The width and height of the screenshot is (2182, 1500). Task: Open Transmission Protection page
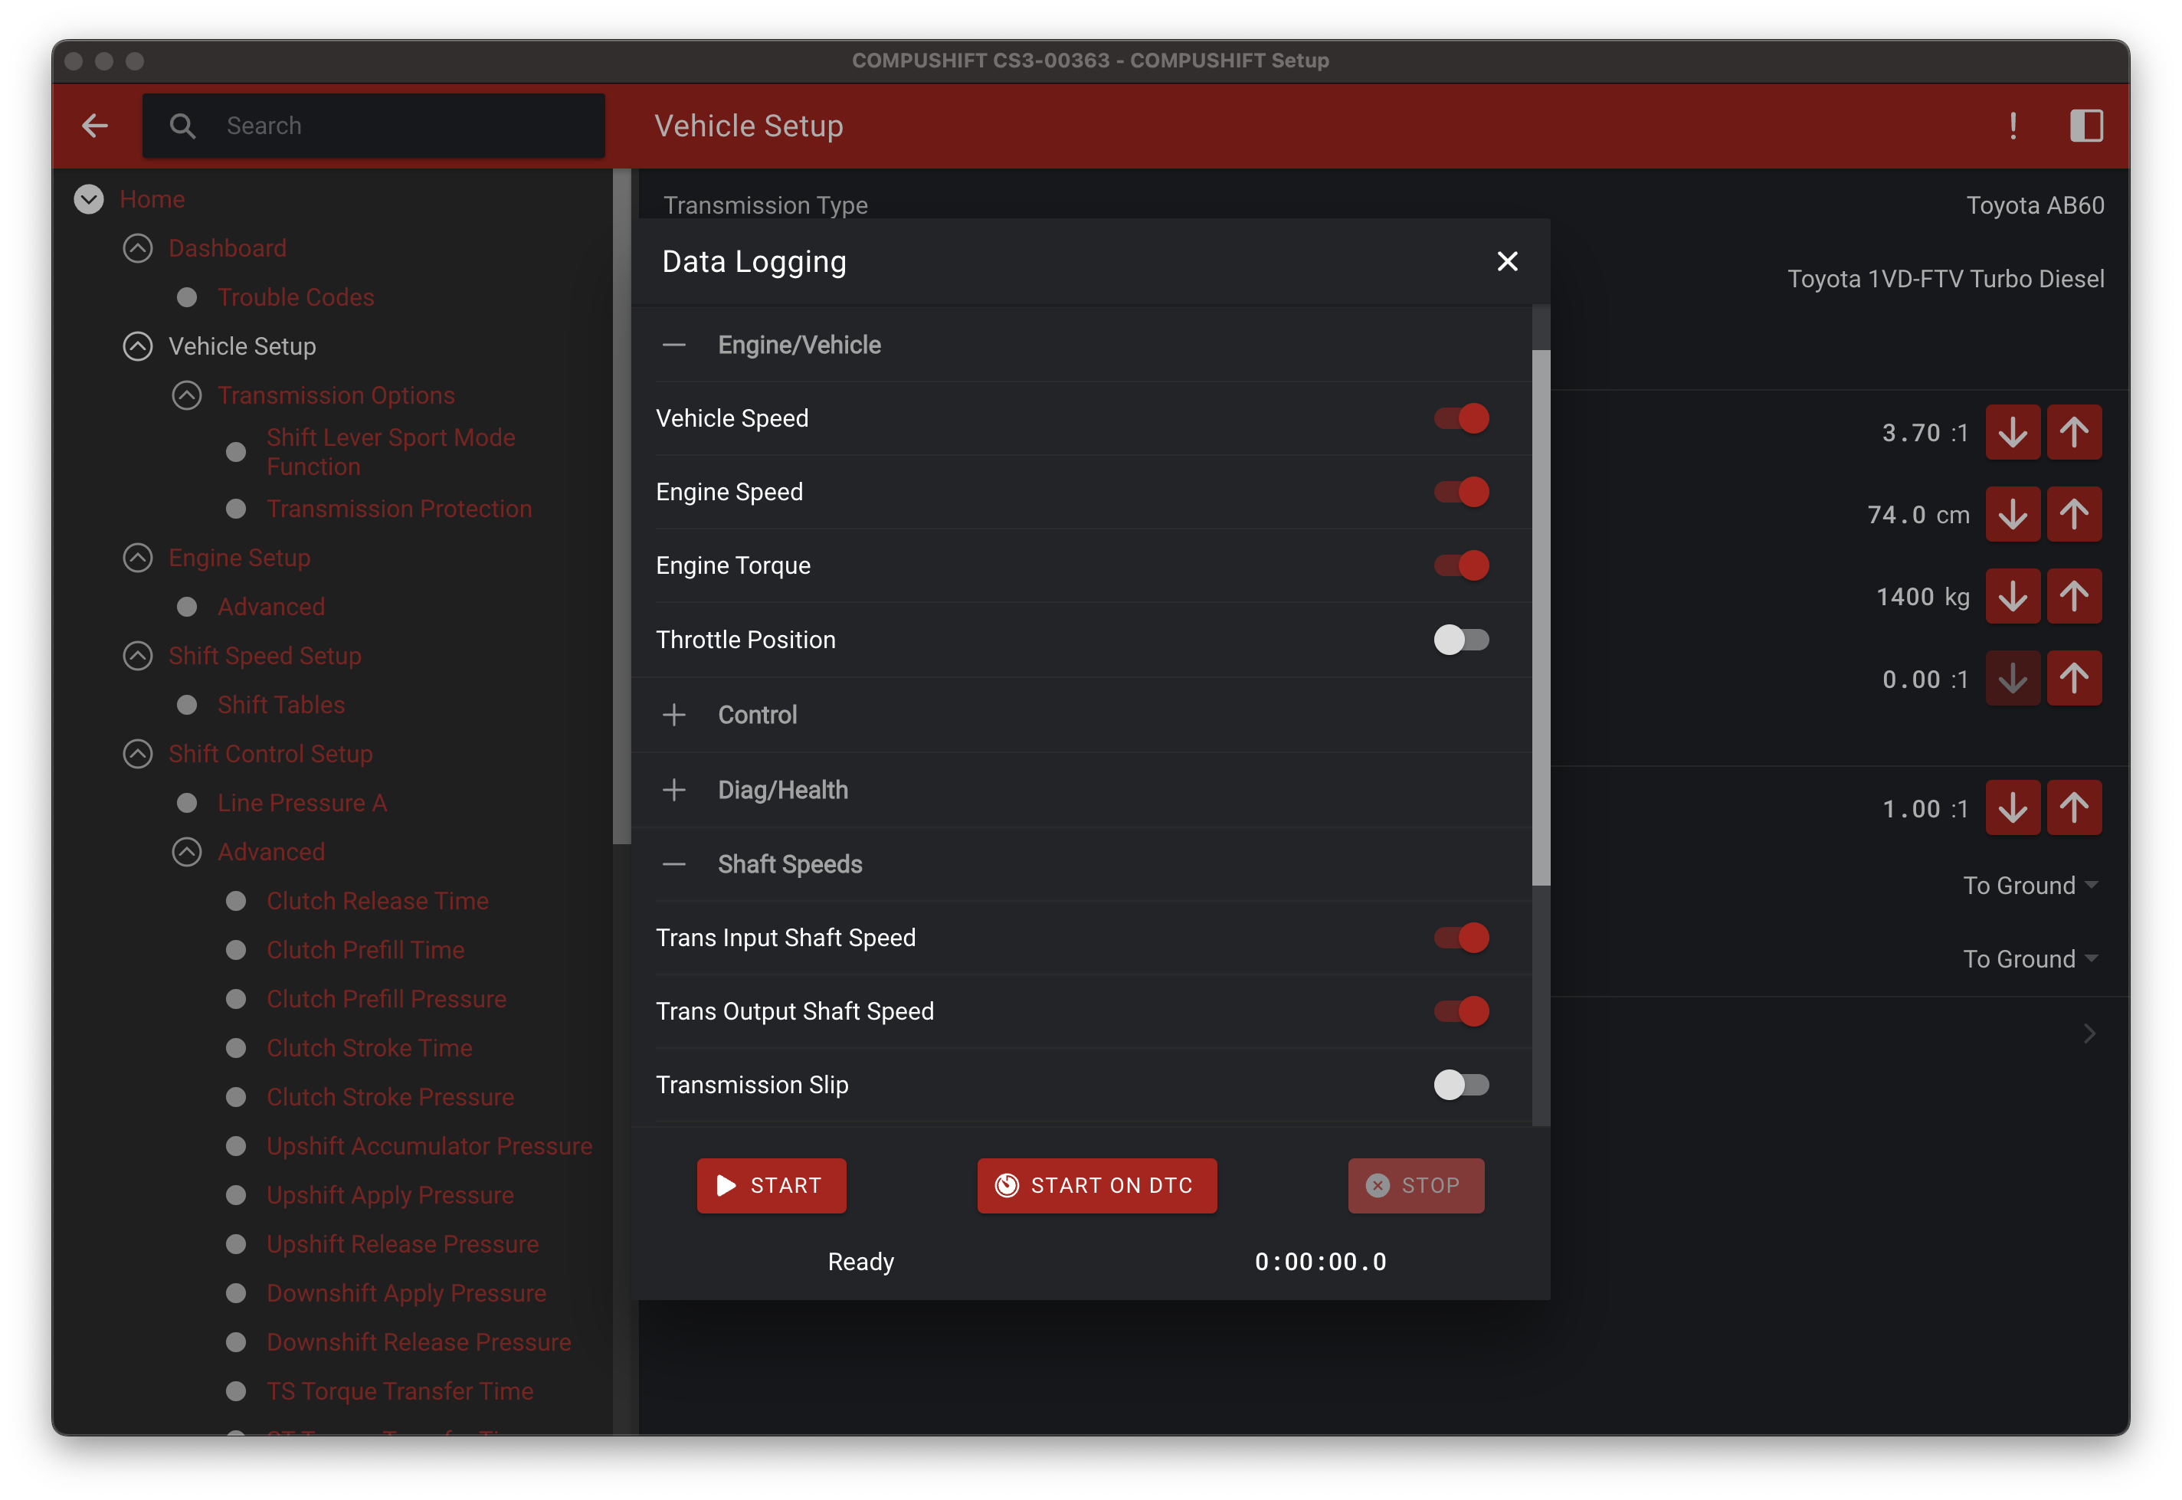click(x=398, y=509)
